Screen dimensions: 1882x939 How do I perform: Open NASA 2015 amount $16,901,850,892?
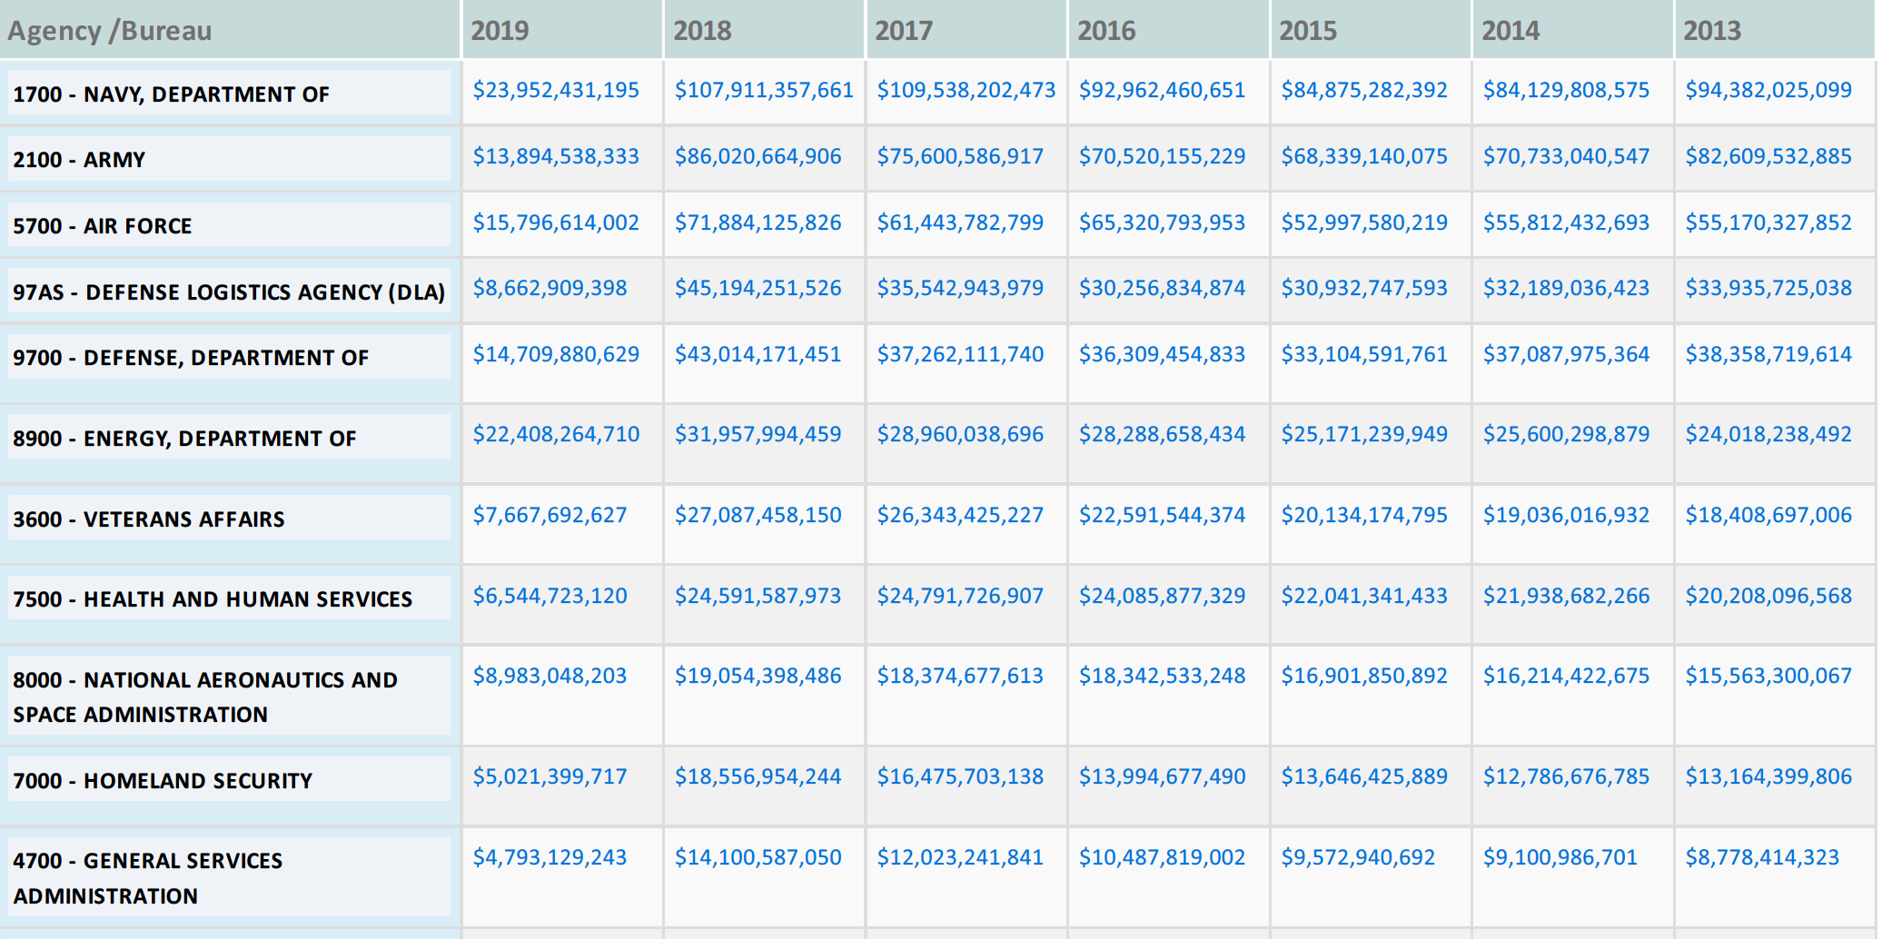[1364, 676]
